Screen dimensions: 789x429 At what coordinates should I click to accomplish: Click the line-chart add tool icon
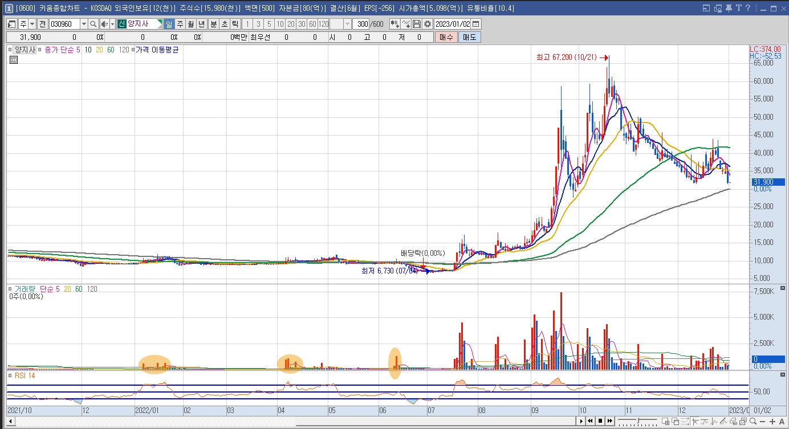(406, 24)
